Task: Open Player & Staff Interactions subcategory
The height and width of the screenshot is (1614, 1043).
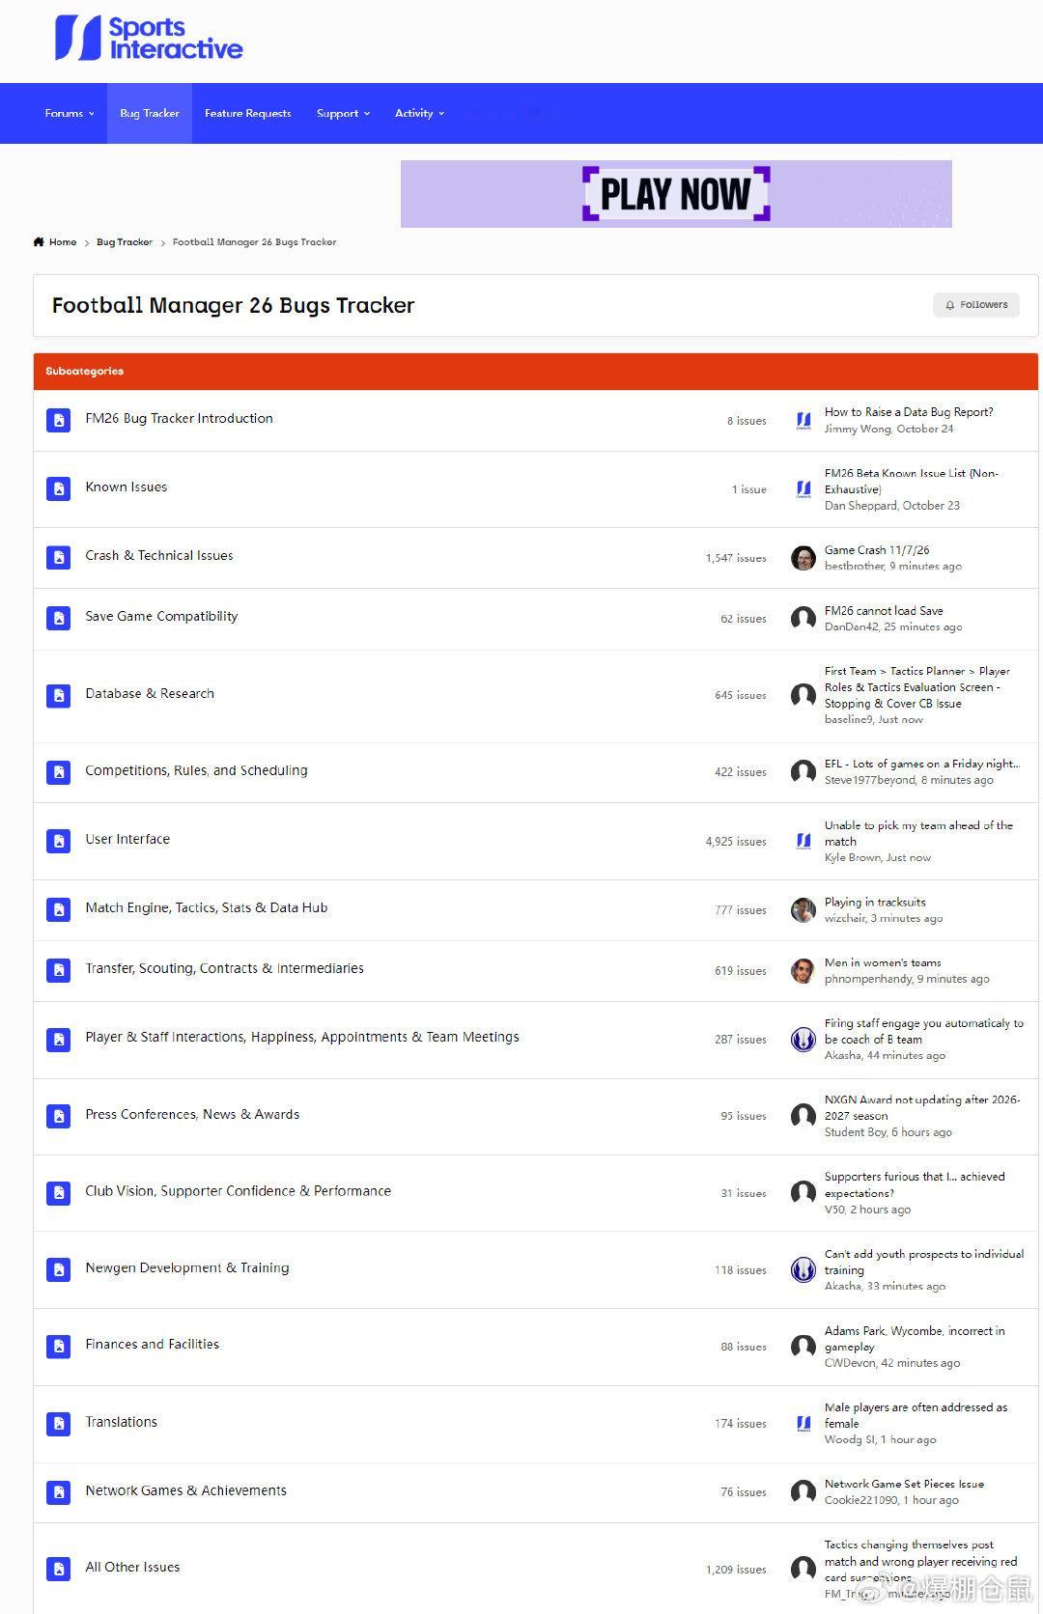Action: pos(302,1037)
